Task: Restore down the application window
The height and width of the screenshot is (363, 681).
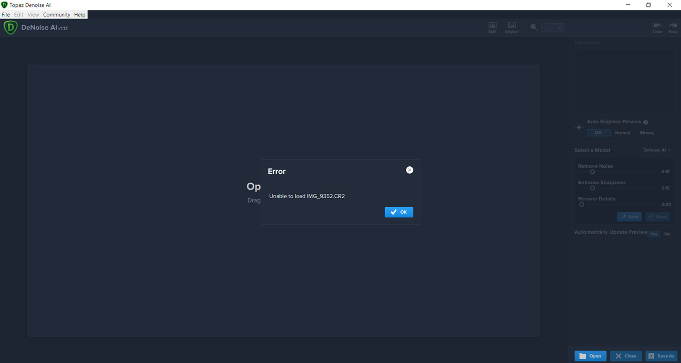Action: click(649, 5)
